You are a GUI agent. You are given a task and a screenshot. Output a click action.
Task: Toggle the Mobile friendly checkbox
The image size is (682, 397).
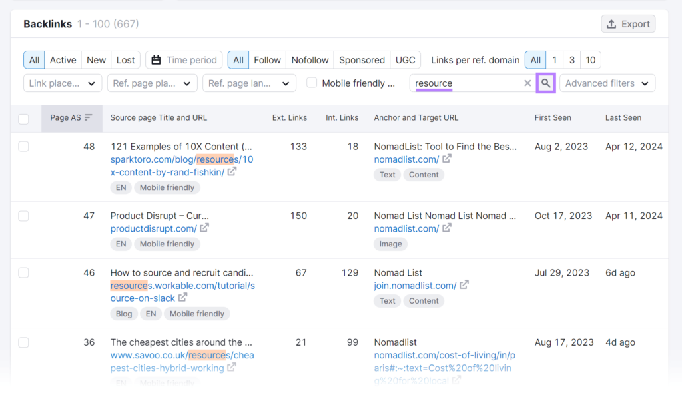[312, 83]
